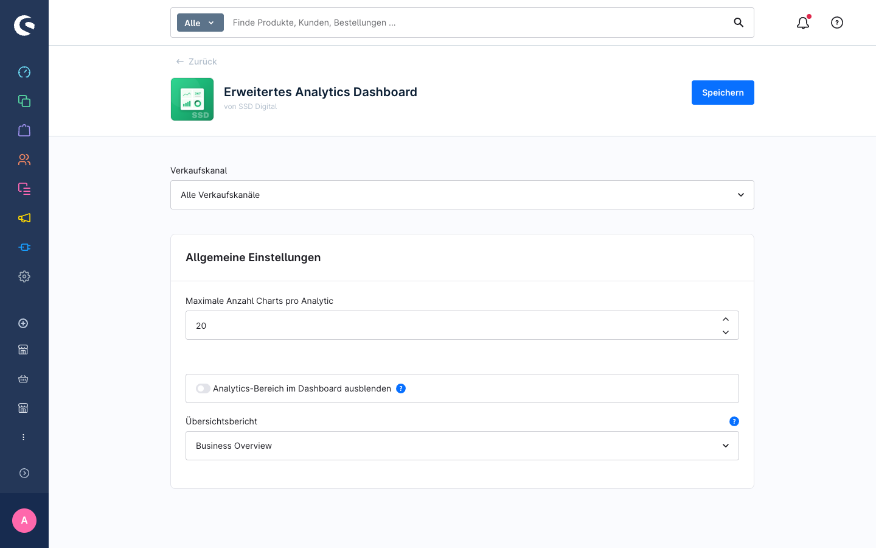
Task: Click the Speichern button
Action: [x=723, y=93]
